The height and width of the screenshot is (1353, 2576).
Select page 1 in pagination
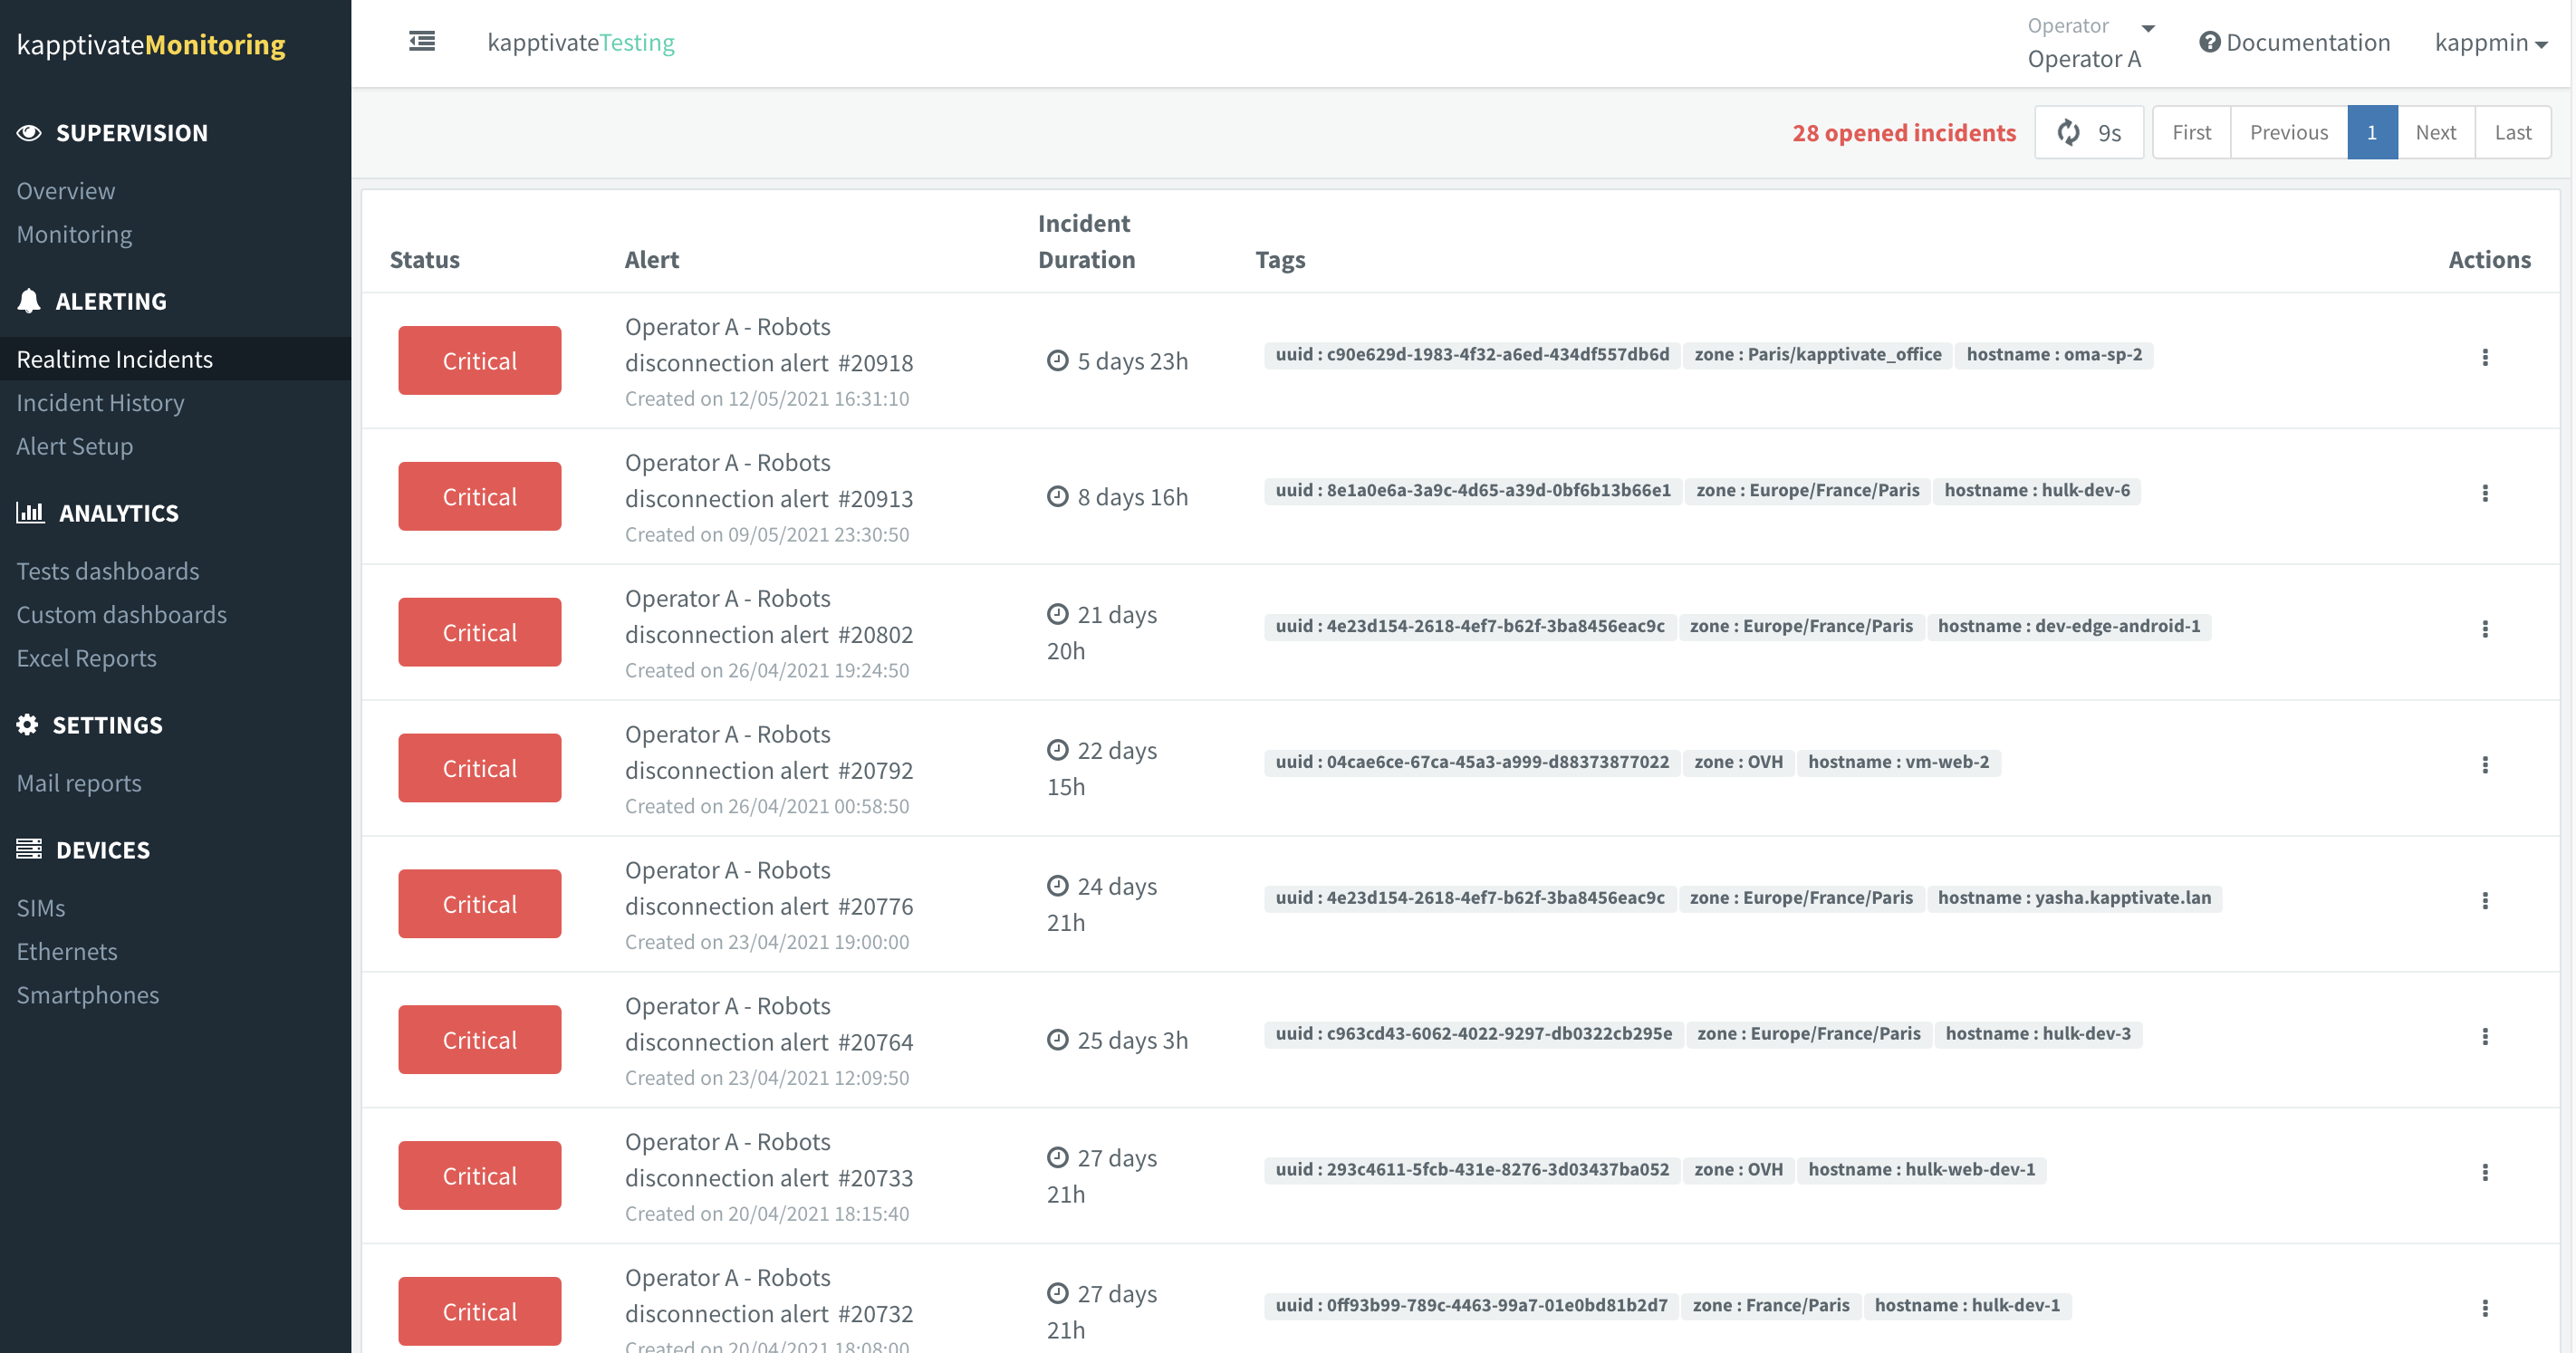point(2371,132)
